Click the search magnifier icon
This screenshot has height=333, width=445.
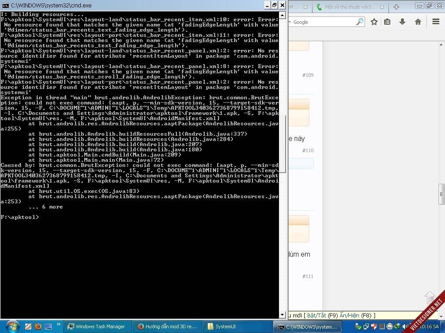click(x=360, y=22)
